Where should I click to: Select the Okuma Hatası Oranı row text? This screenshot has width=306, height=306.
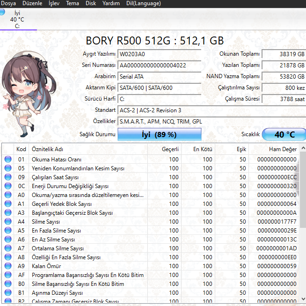click(x=57, y=160)
